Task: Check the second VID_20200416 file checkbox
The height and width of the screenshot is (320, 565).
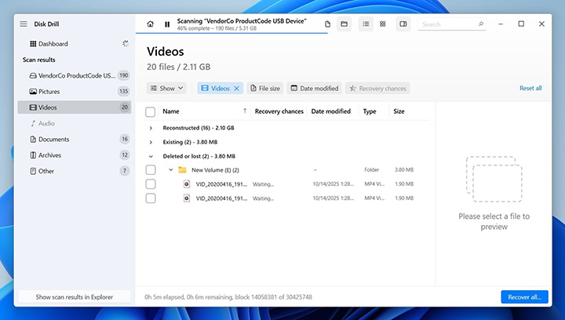Action: click(x=151, y=198)
